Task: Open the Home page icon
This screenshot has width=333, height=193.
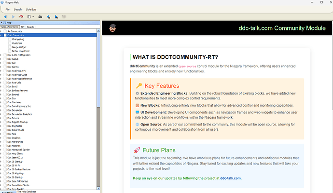Action: point(21,17)
